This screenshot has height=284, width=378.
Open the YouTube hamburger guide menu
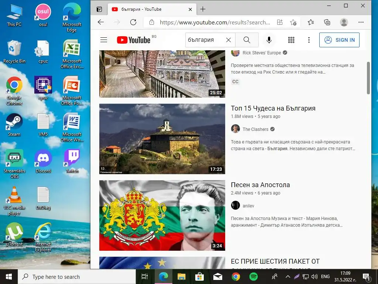pyautogui.click(x=104, y=40)
